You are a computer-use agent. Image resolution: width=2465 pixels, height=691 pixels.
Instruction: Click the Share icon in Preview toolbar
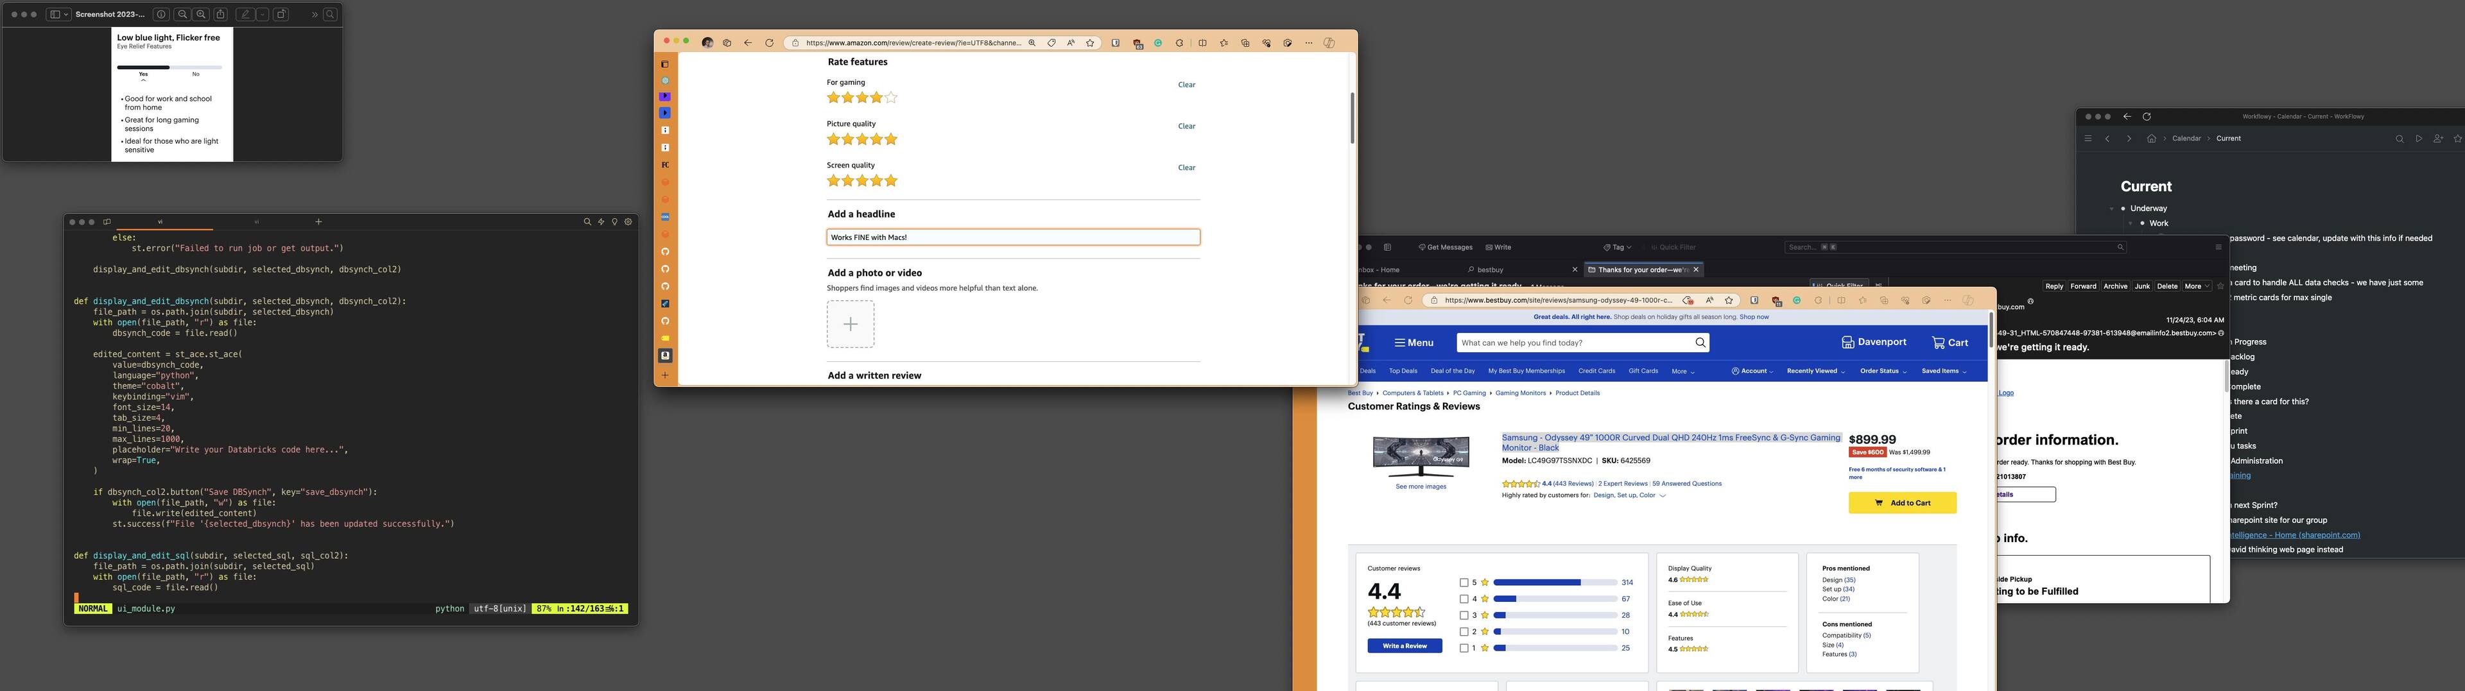click(x=220, y=14)
